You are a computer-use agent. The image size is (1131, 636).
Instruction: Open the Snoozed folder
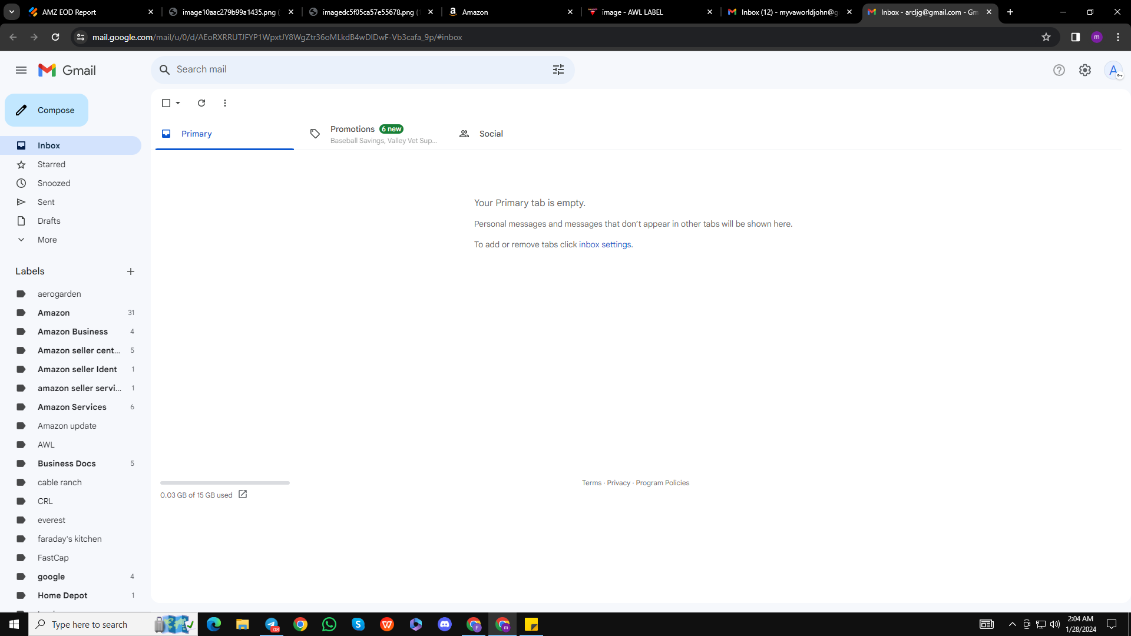[71, 183]
